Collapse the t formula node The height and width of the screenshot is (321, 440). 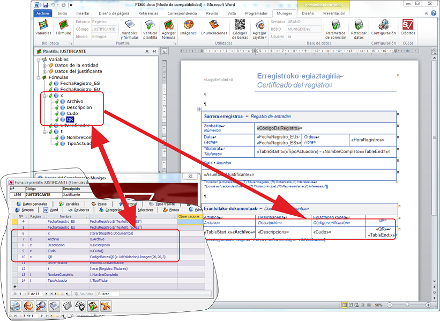point(44,132)
